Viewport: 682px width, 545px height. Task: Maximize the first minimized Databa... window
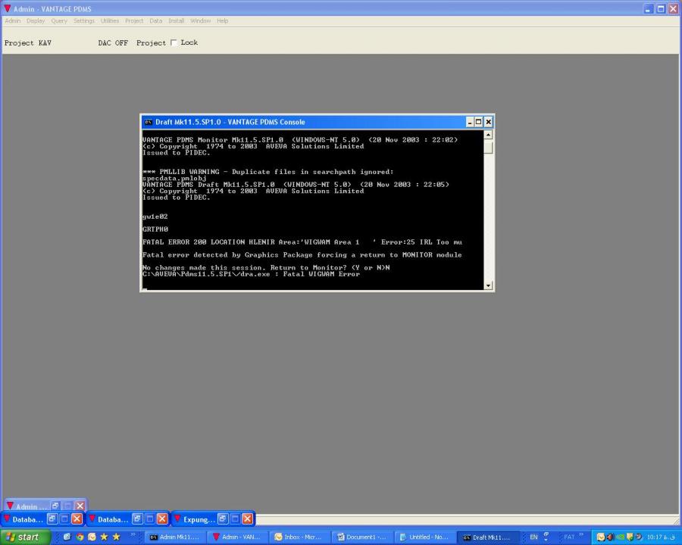coord(64,519)
